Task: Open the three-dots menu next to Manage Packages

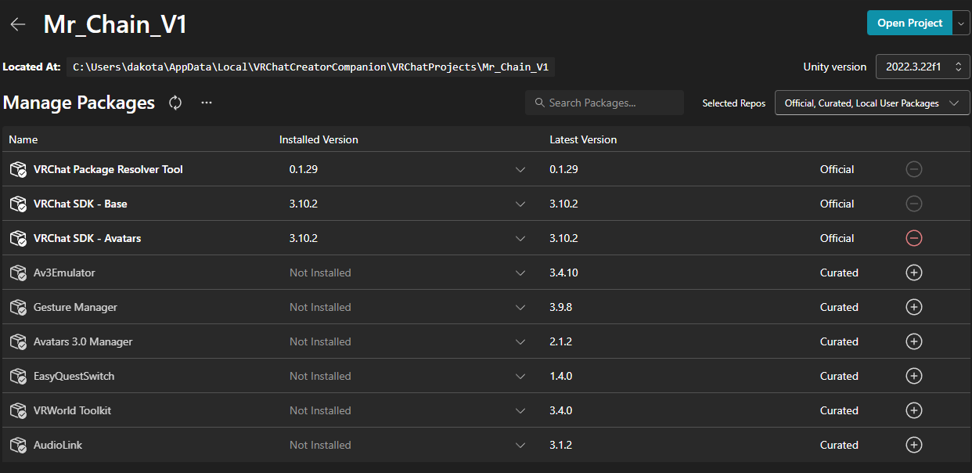Action: [x=207, y=103]
